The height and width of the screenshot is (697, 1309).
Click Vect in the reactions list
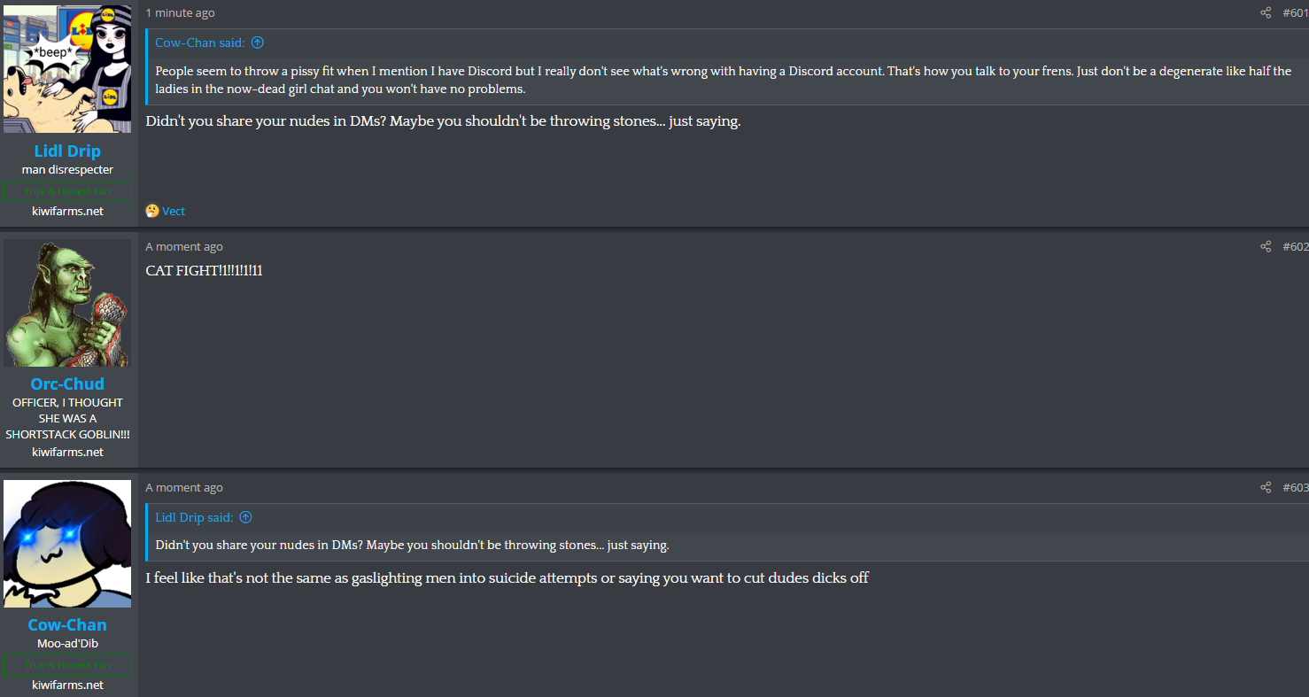[174, 211]
